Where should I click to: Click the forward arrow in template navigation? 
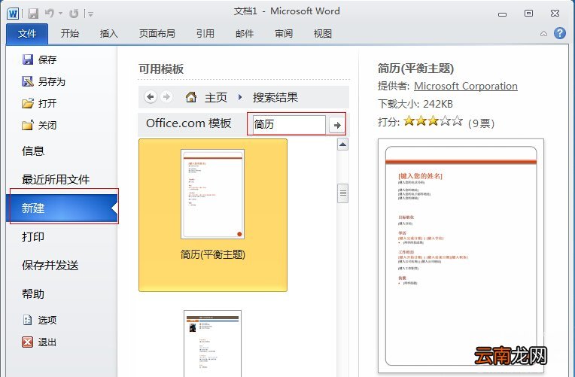[166, 97]
